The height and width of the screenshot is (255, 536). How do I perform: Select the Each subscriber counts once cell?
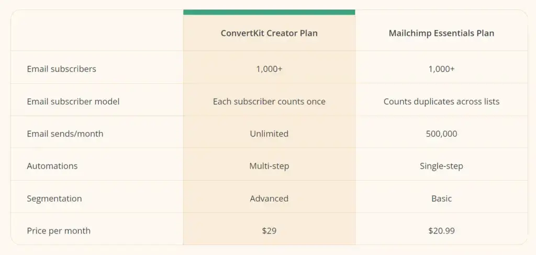(269, 102)
